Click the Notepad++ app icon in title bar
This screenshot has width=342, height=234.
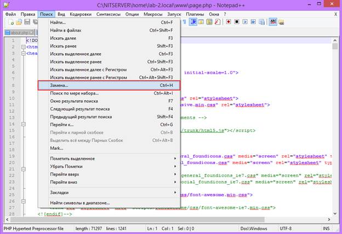(6, 4)
